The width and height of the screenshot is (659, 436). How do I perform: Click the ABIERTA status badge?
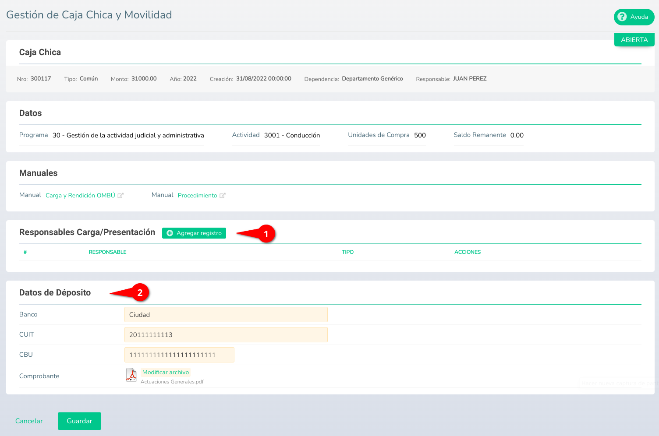tap(634, 40)
